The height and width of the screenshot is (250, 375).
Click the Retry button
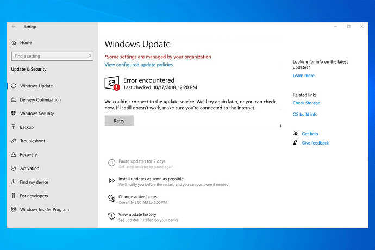[119, 121]
